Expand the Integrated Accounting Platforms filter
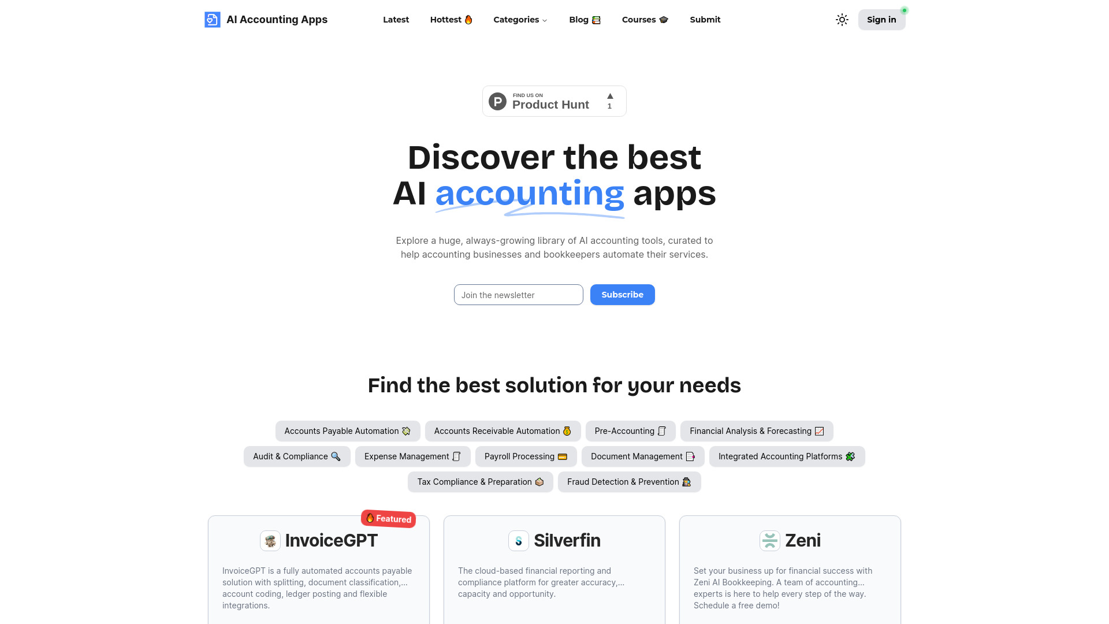The image size is (1109, 624). click(x=786, y=456)
